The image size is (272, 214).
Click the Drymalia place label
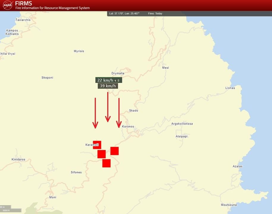(x=118, y=73)
